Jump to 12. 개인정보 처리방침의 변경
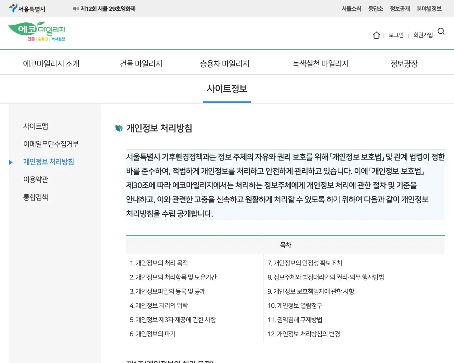This screenshot has width=454, height=363. [304, 334]
